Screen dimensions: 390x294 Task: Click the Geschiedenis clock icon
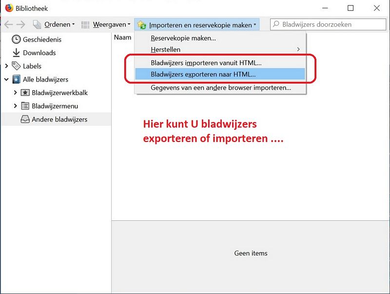pos(16,39)
